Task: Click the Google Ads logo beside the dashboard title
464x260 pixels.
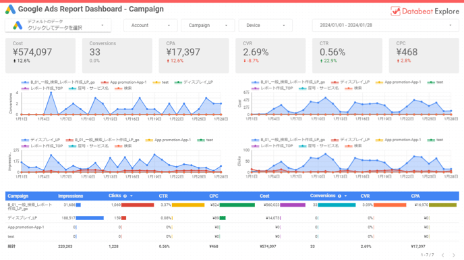Action: [x=10, y=9]
